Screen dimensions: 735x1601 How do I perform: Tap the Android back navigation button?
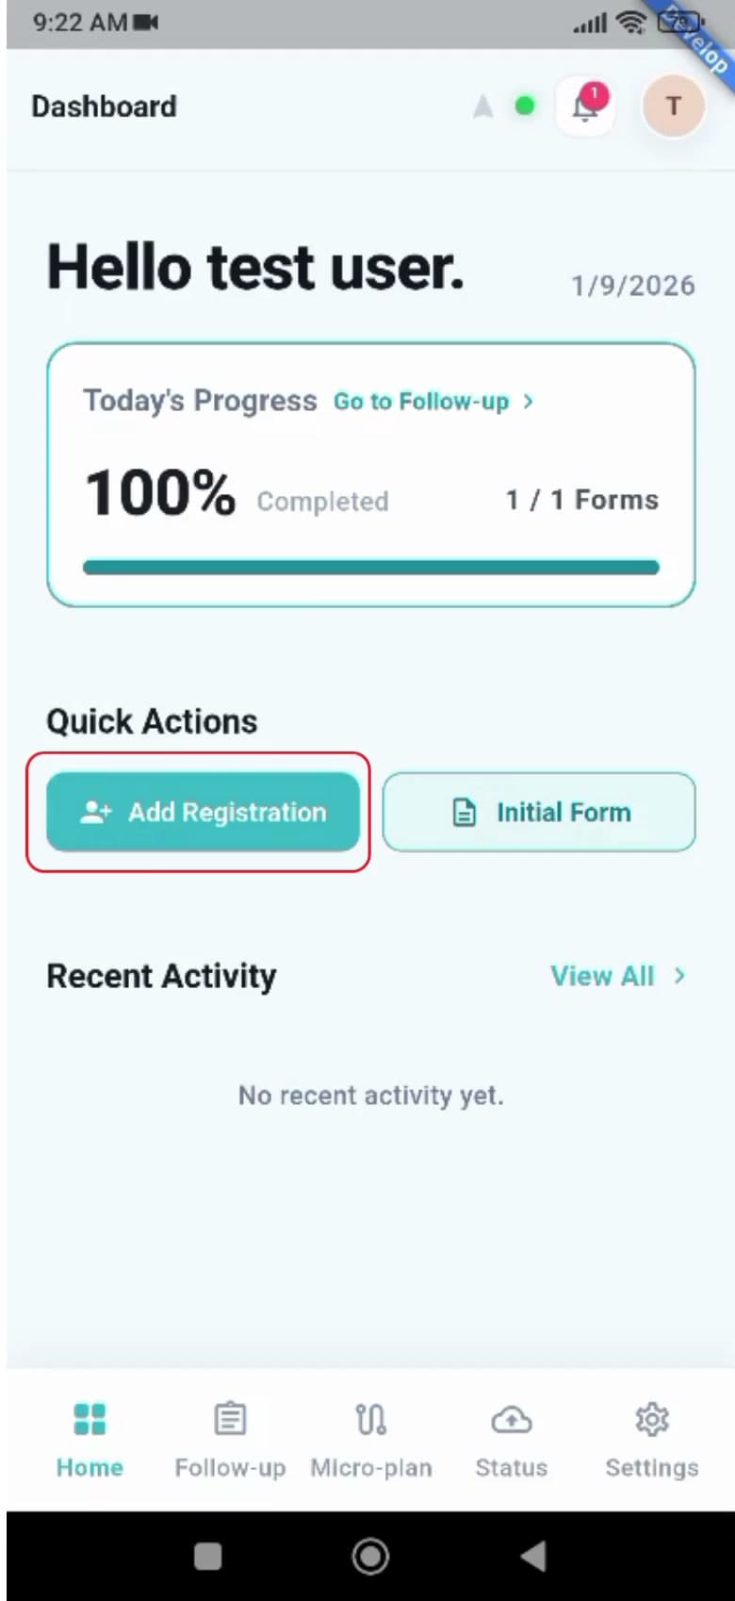pyautogui.click(x=533, y=1556)
